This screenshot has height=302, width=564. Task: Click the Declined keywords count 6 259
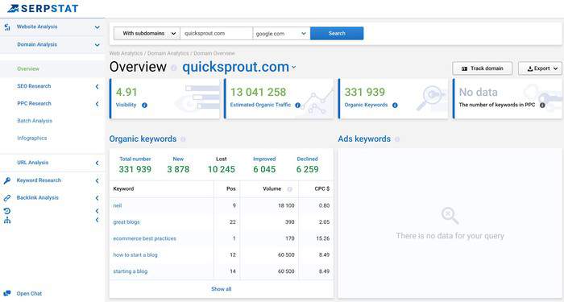pyautogui.click(x=308, y=169)
